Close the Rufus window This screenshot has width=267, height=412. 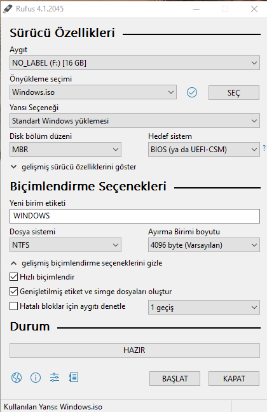[x=254, y=9]
